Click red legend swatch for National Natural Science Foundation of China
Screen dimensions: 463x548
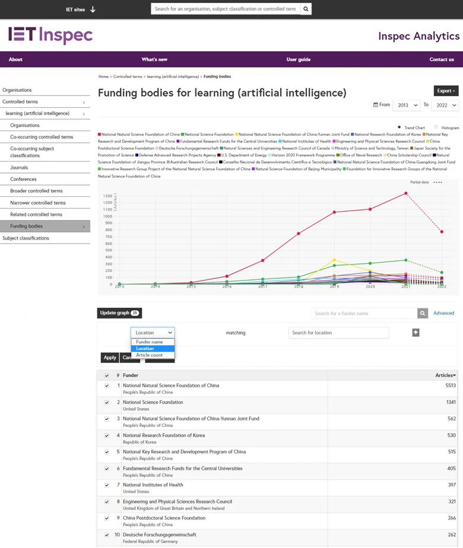pyautogui.click(x=100, y=135)
